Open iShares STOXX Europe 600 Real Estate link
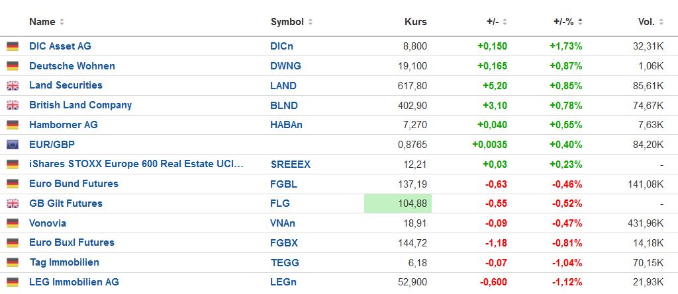 point(136,164)
